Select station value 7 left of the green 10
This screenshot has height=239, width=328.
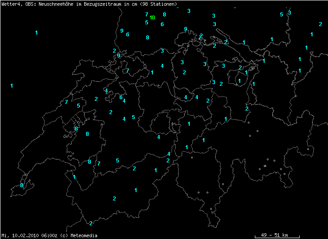[x=146, y=15]
